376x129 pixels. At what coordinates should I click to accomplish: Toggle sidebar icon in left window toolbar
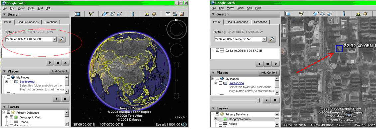[77, 14]
